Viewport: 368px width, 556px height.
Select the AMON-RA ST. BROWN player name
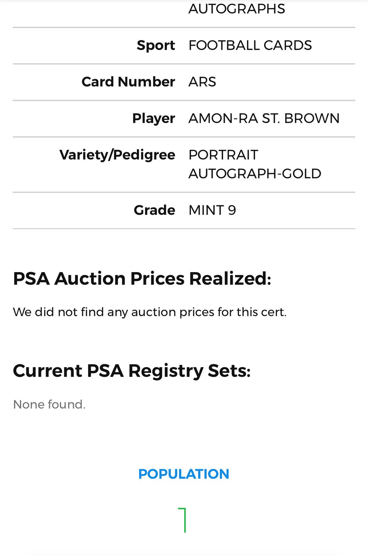tap(264, 118)
